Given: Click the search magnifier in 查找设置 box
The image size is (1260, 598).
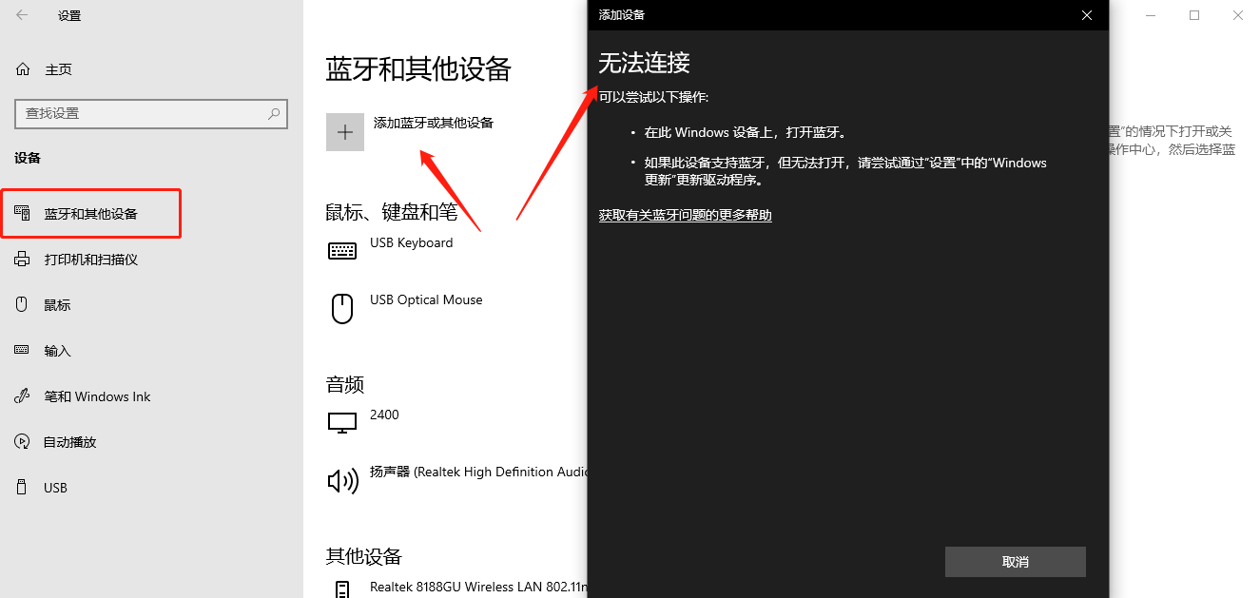Looking at the screenshot, I should click(x=274, y=113).
